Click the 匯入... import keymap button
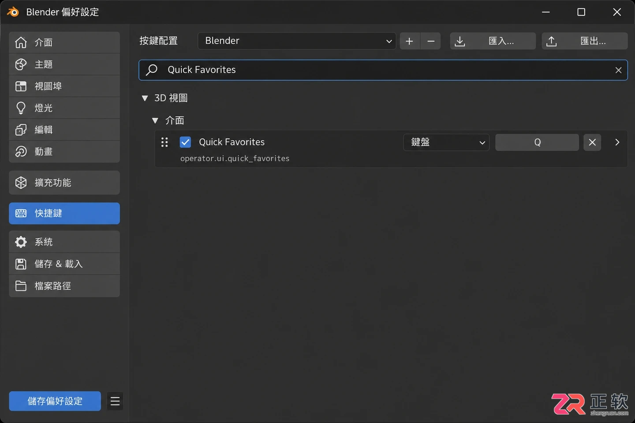This screenshot has height=423, width=635. click(493, 41)
